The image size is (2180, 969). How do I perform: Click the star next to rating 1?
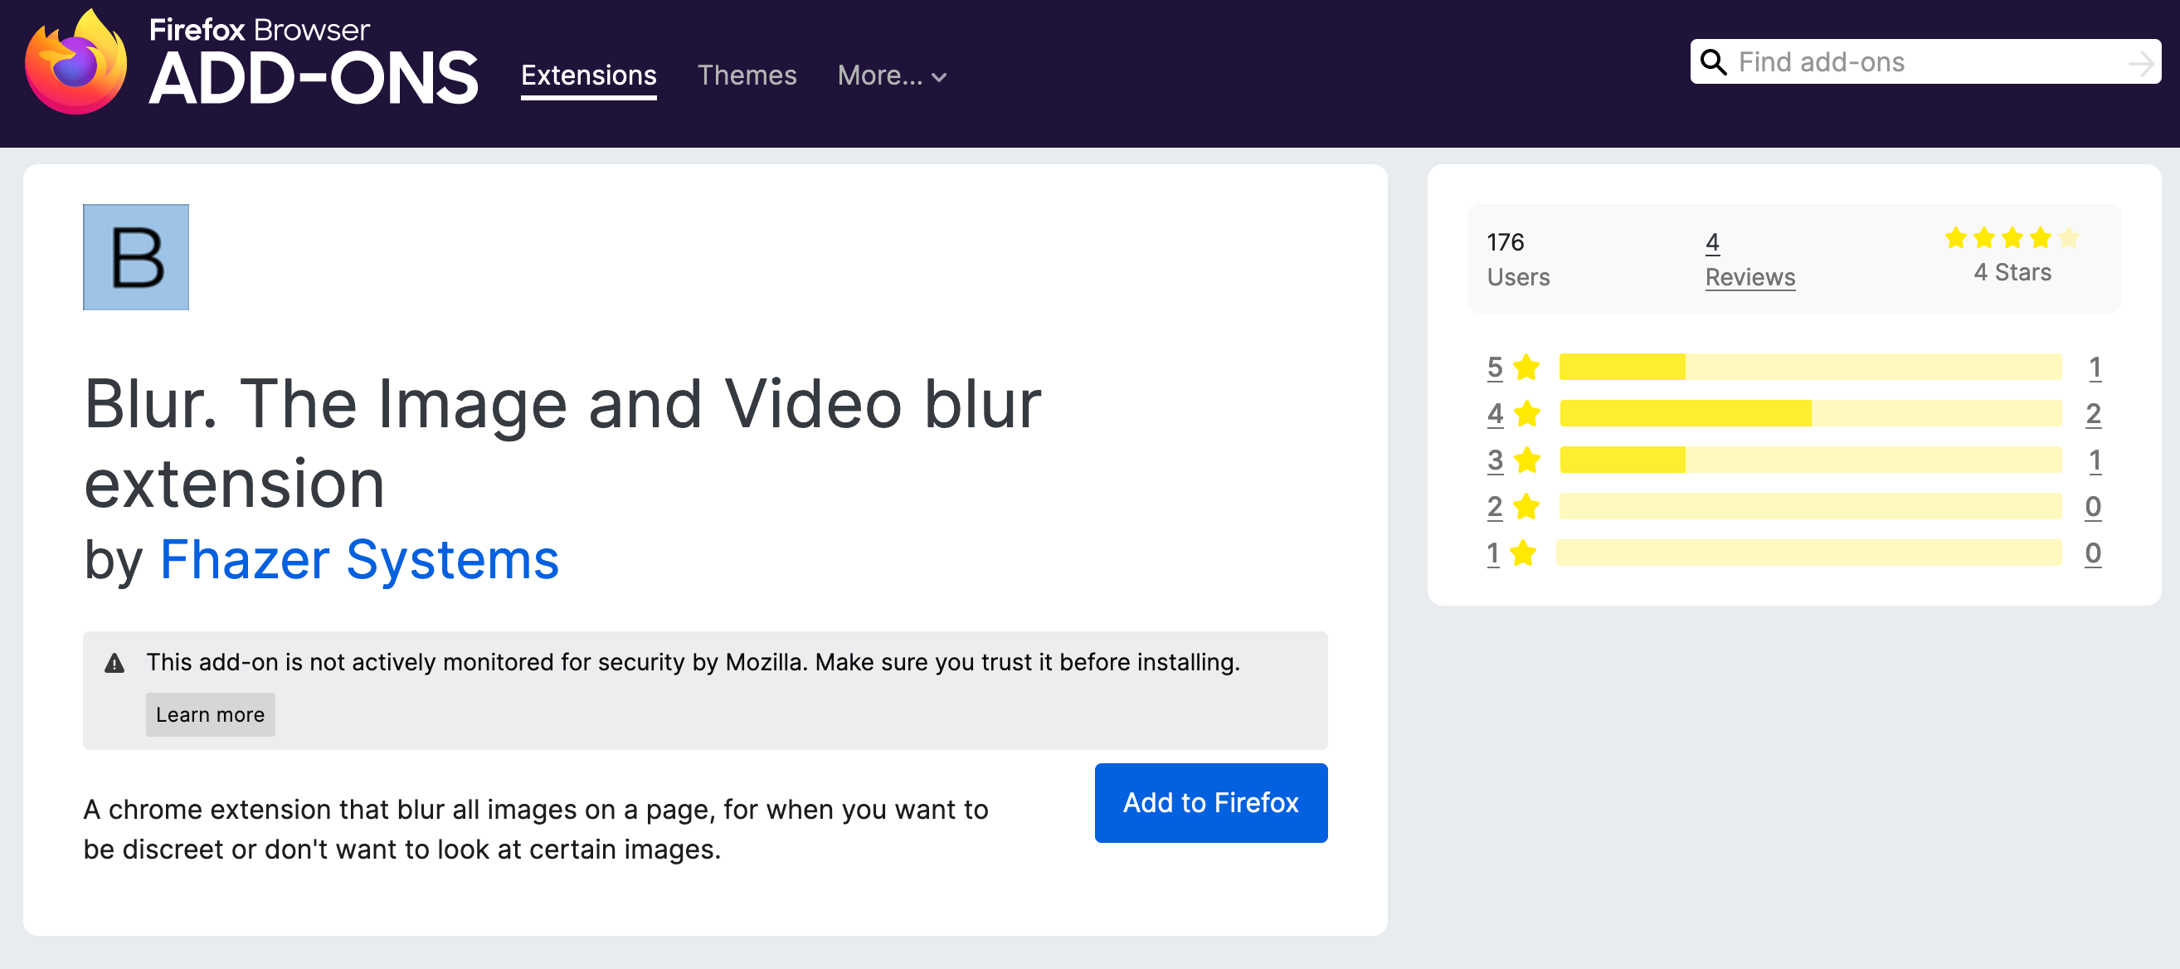tap(1523, 553)
